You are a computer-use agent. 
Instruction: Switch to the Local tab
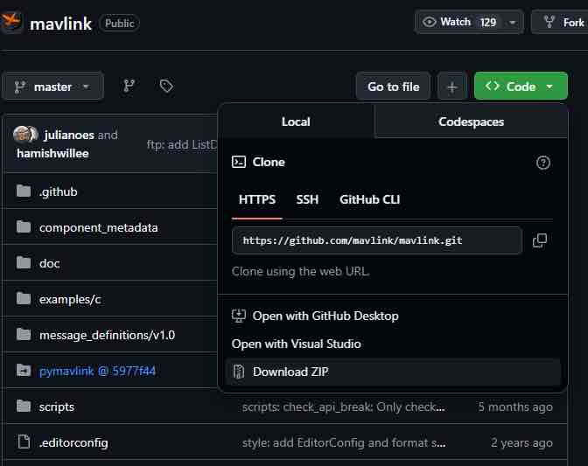coord(296,122)
